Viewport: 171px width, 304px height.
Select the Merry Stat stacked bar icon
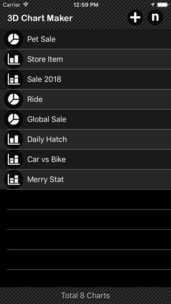[13, 180]
